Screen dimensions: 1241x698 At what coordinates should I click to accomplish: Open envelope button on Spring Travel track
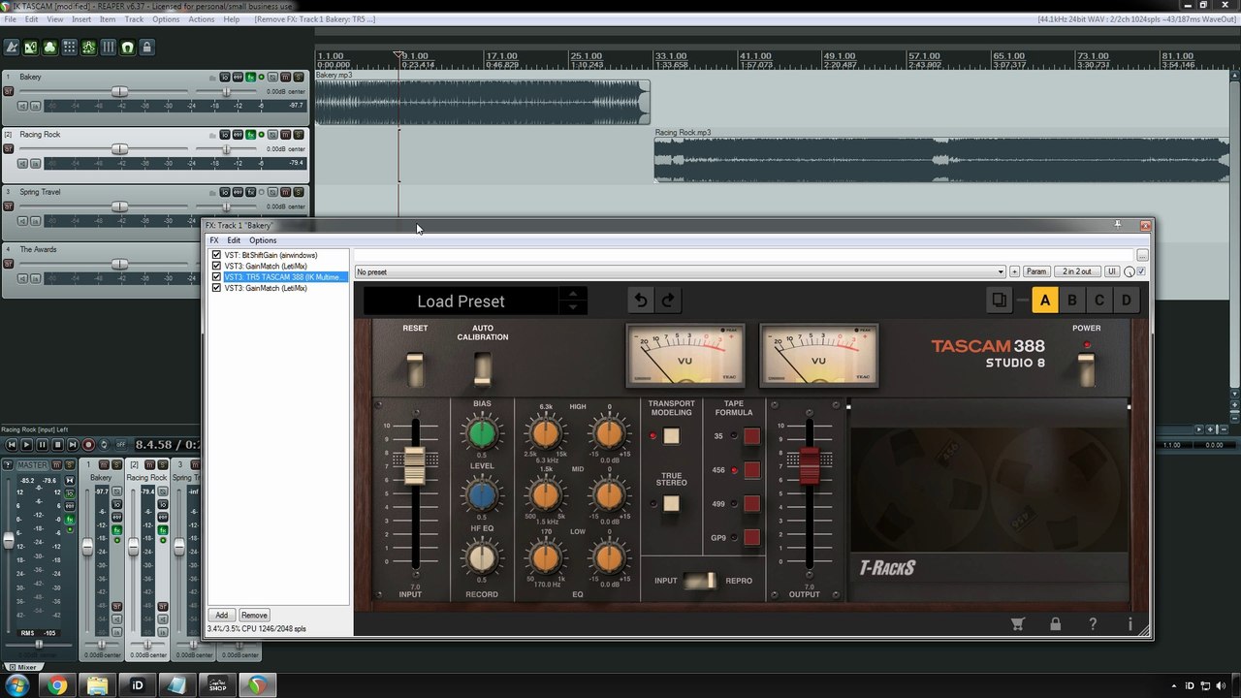point(238,192)
